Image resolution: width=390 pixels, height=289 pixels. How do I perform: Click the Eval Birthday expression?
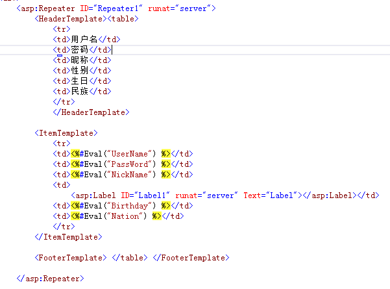pyautogui.click(x=121, y=206)
